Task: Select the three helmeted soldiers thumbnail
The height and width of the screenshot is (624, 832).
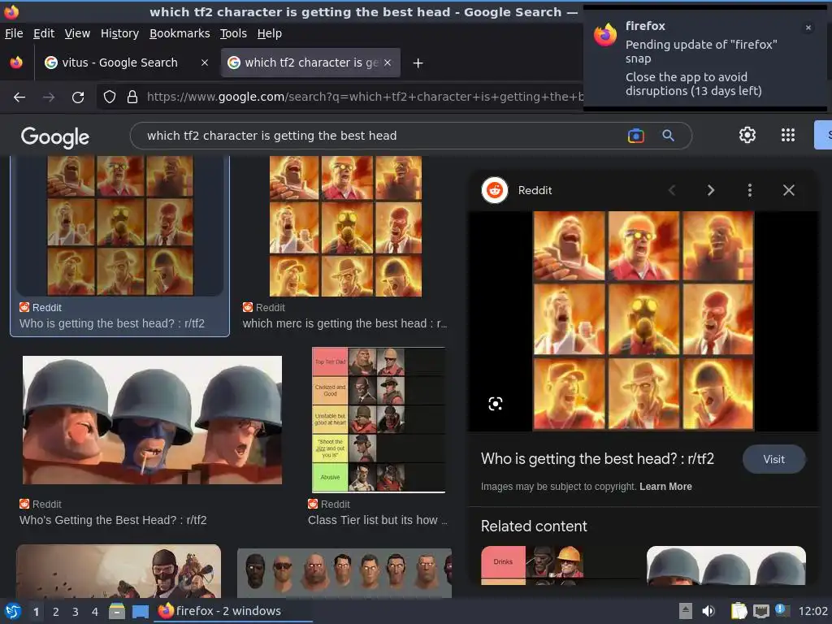Action: pos(152,420)
